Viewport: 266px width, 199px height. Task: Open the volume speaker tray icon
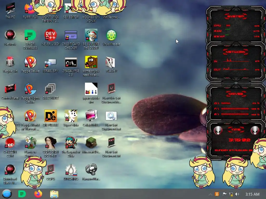[237, 194]
